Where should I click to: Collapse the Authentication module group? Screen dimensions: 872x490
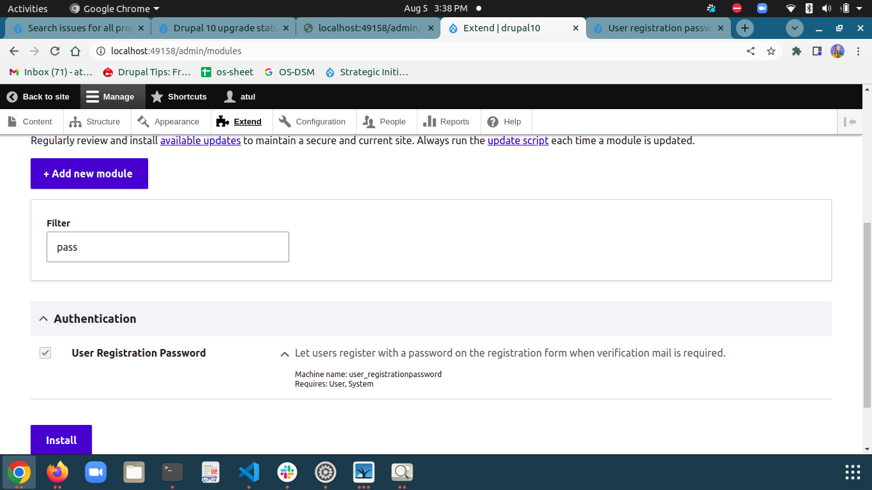[x=43, y=318]
